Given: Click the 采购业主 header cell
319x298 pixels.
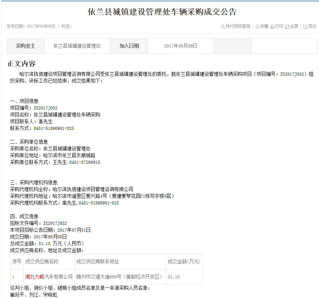Looking at the screenshot, I should pyautogui.click(x=26, y=46).
